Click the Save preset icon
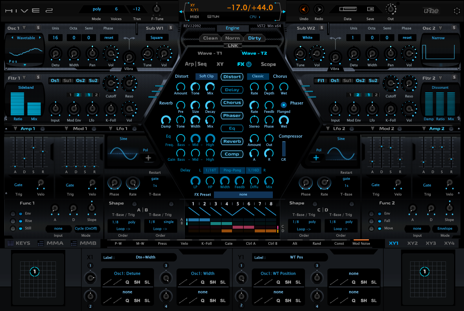Viewport: 464px width, 311px height. click(x=370, y=9)
